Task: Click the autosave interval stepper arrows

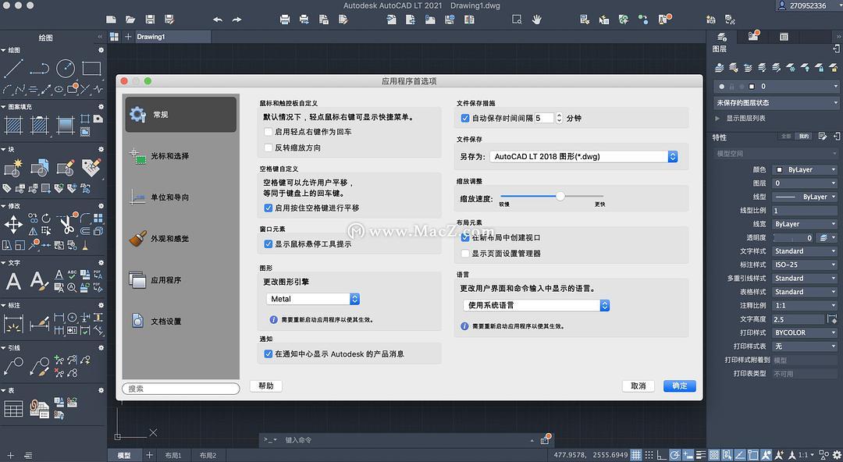Action: point(559,118)
